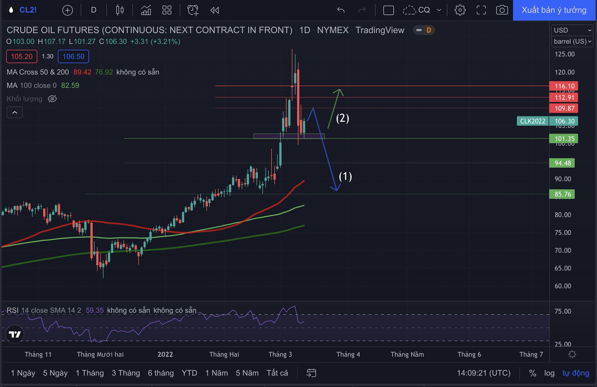Set range to YTD
The height and width of the screenshot is (387, 597).
tap(189, 373)
